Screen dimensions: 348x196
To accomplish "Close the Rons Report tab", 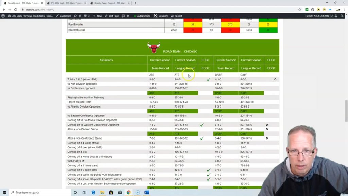I will (x=42, y=3).
